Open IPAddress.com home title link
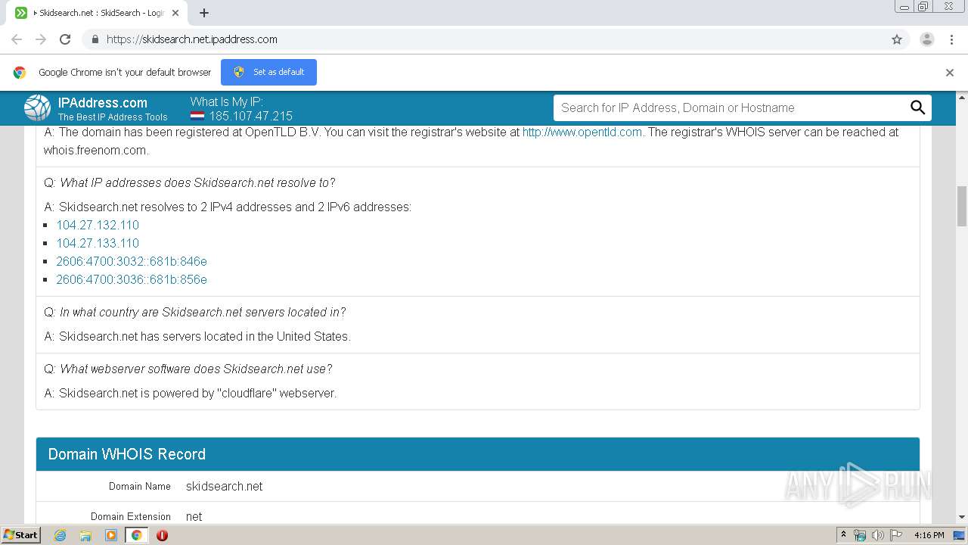The height and width of the screenshot is (545, 968). click(x=103, y=103)
